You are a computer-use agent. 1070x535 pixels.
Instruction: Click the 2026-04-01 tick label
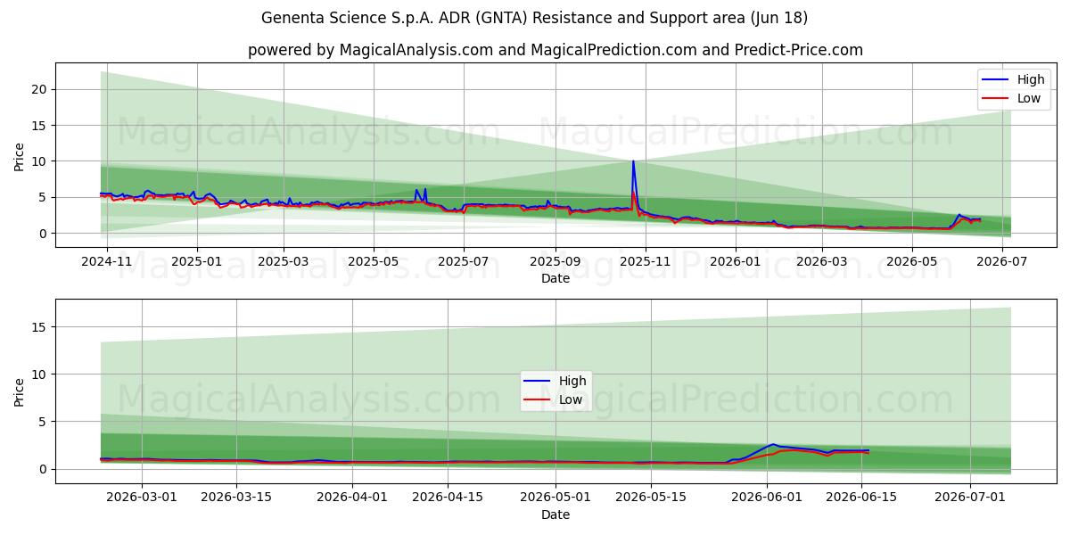351,498
